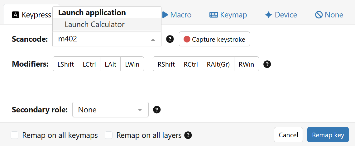Viewport: 355px width, 146px height.
Task: Click the star icon on Device tab
Action: click(x=268, y=15)
